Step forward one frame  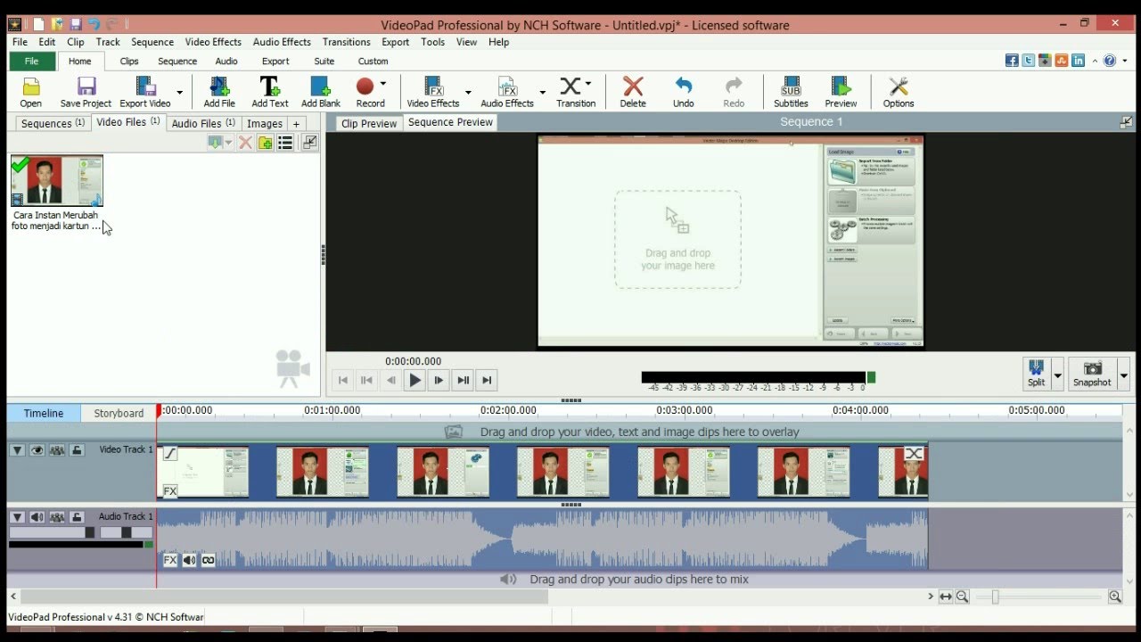coord(439,380)
